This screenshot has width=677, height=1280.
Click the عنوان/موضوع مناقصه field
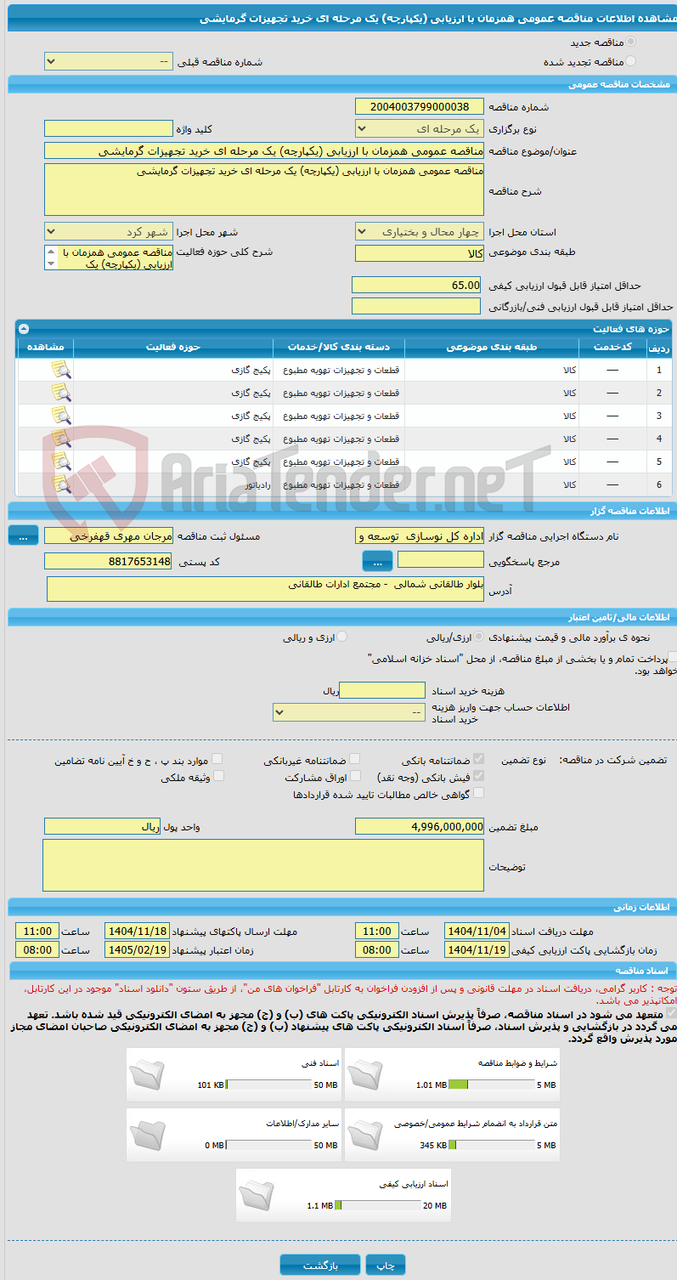[x=264, y=150]
